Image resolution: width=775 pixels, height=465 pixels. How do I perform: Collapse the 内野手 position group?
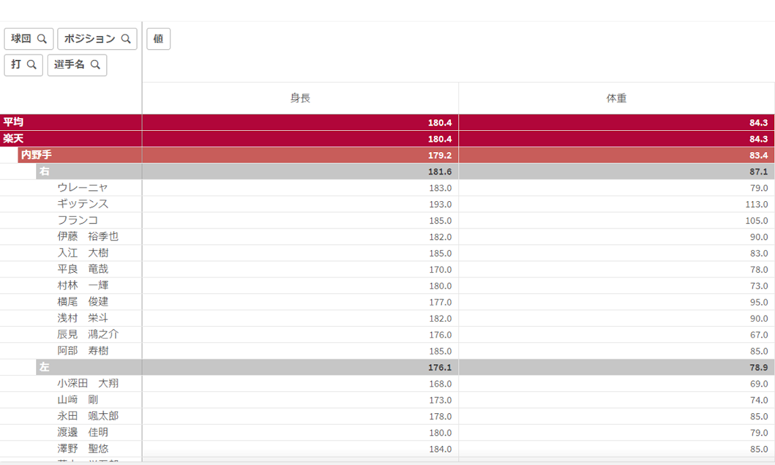click(35, 155)
